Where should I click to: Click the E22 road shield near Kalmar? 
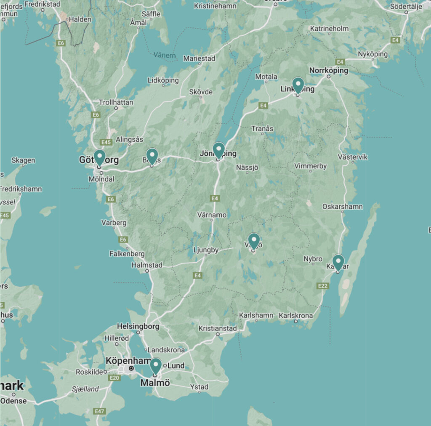(x=323, y=286)
